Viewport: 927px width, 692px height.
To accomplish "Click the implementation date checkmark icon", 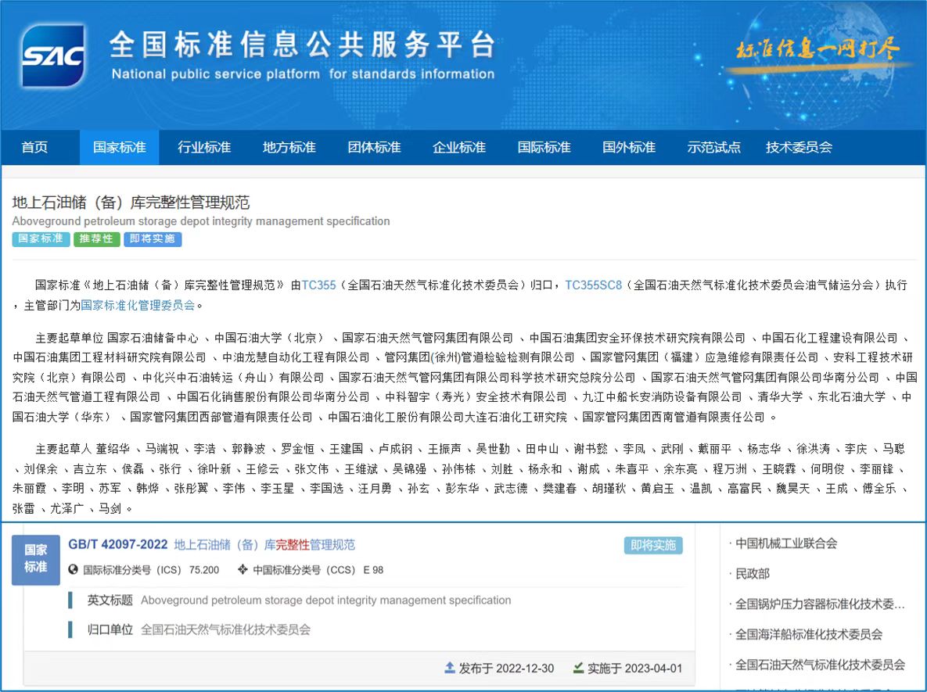I will 578,668.
